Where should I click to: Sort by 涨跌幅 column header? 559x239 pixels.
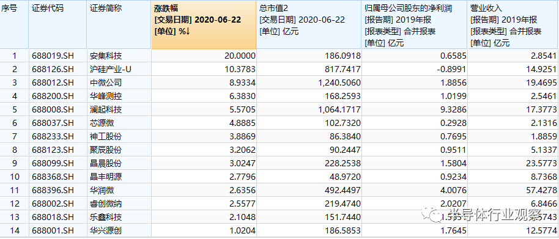204,25
